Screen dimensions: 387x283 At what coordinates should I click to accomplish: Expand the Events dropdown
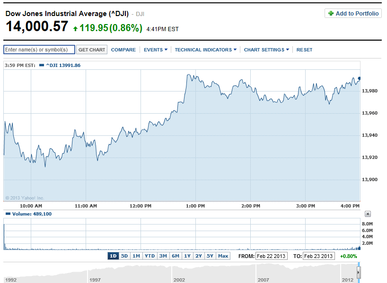click(155, 50)
